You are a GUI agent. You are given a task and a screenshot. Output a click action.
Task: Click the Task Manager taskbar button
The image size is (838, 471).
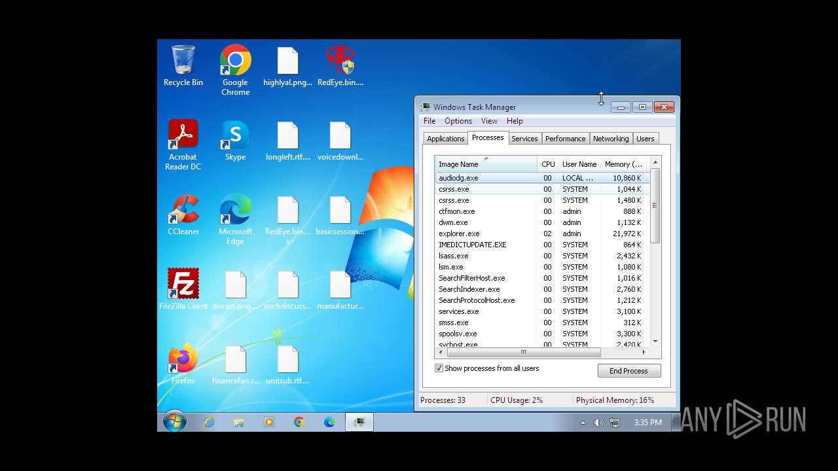coord(359,422)
